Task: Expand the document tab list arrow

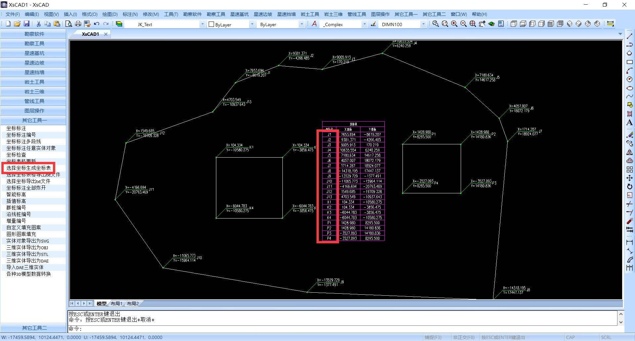Action: pyautogui.click(x=620, y=34)
